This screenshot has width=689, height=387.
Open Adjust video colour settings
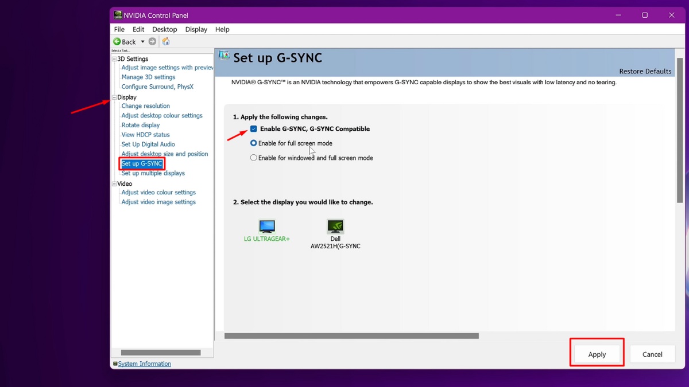(x=158, y=193)
